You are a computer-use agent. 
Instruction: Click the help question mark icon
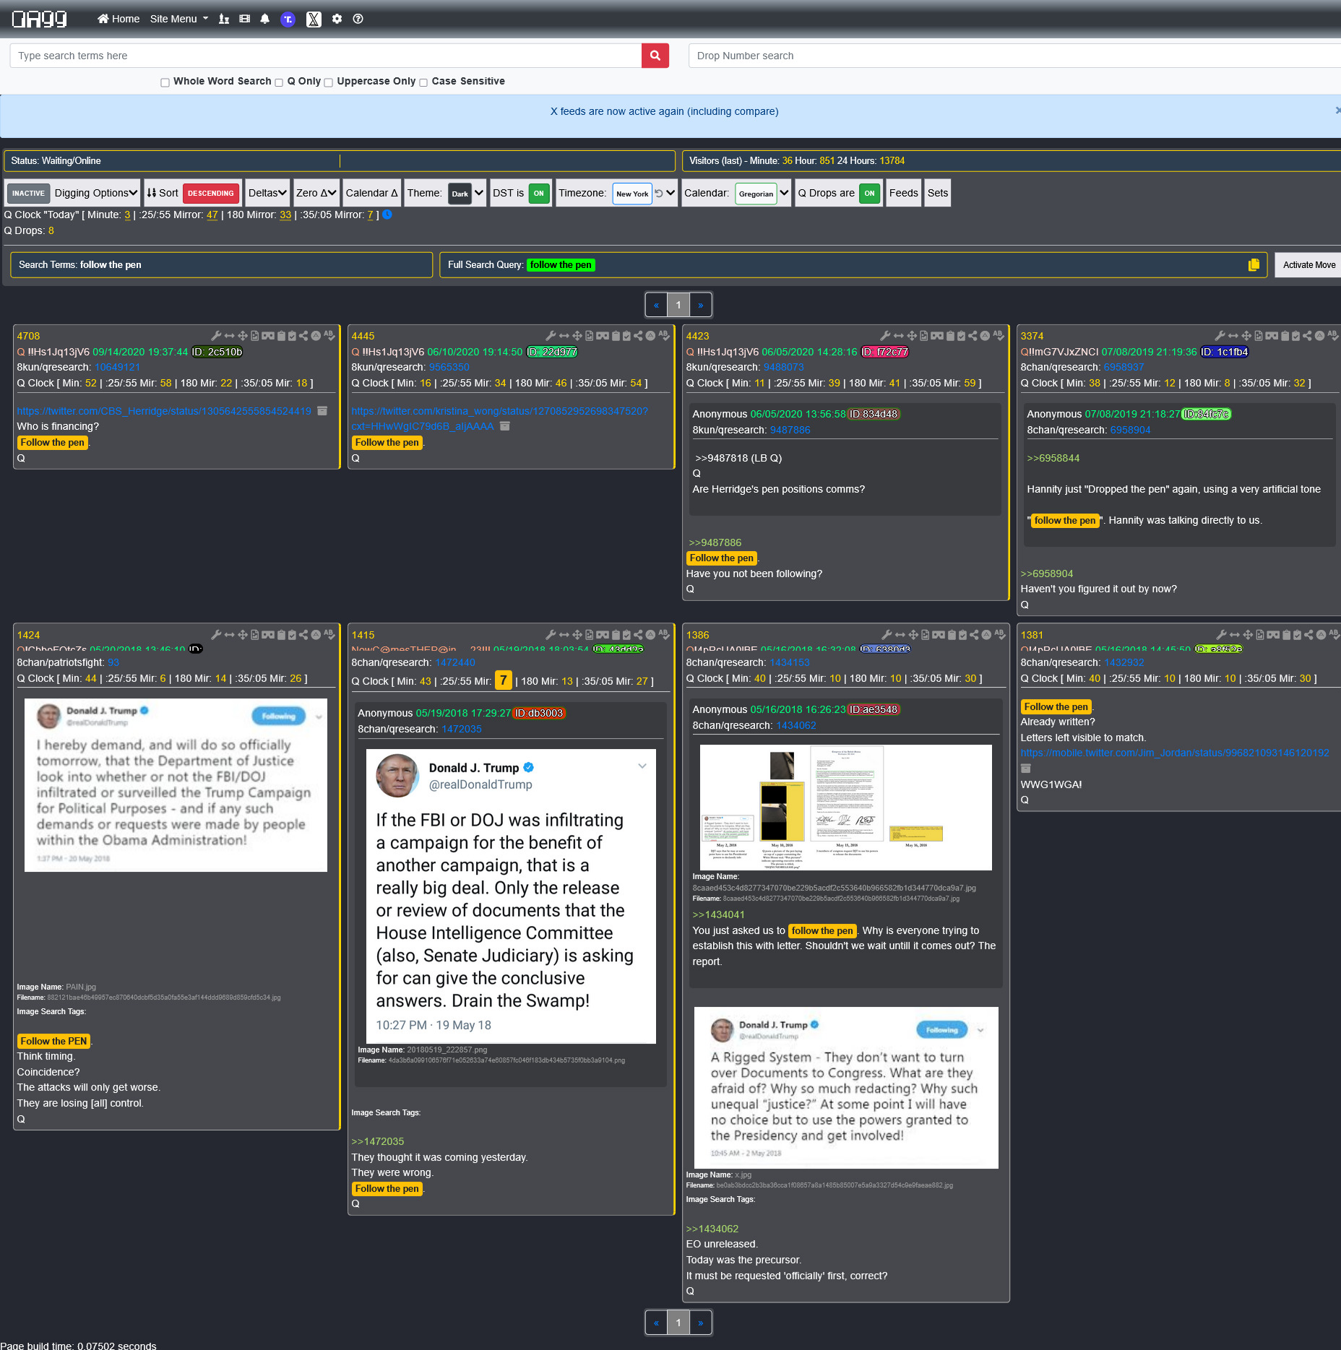point(358,19)
